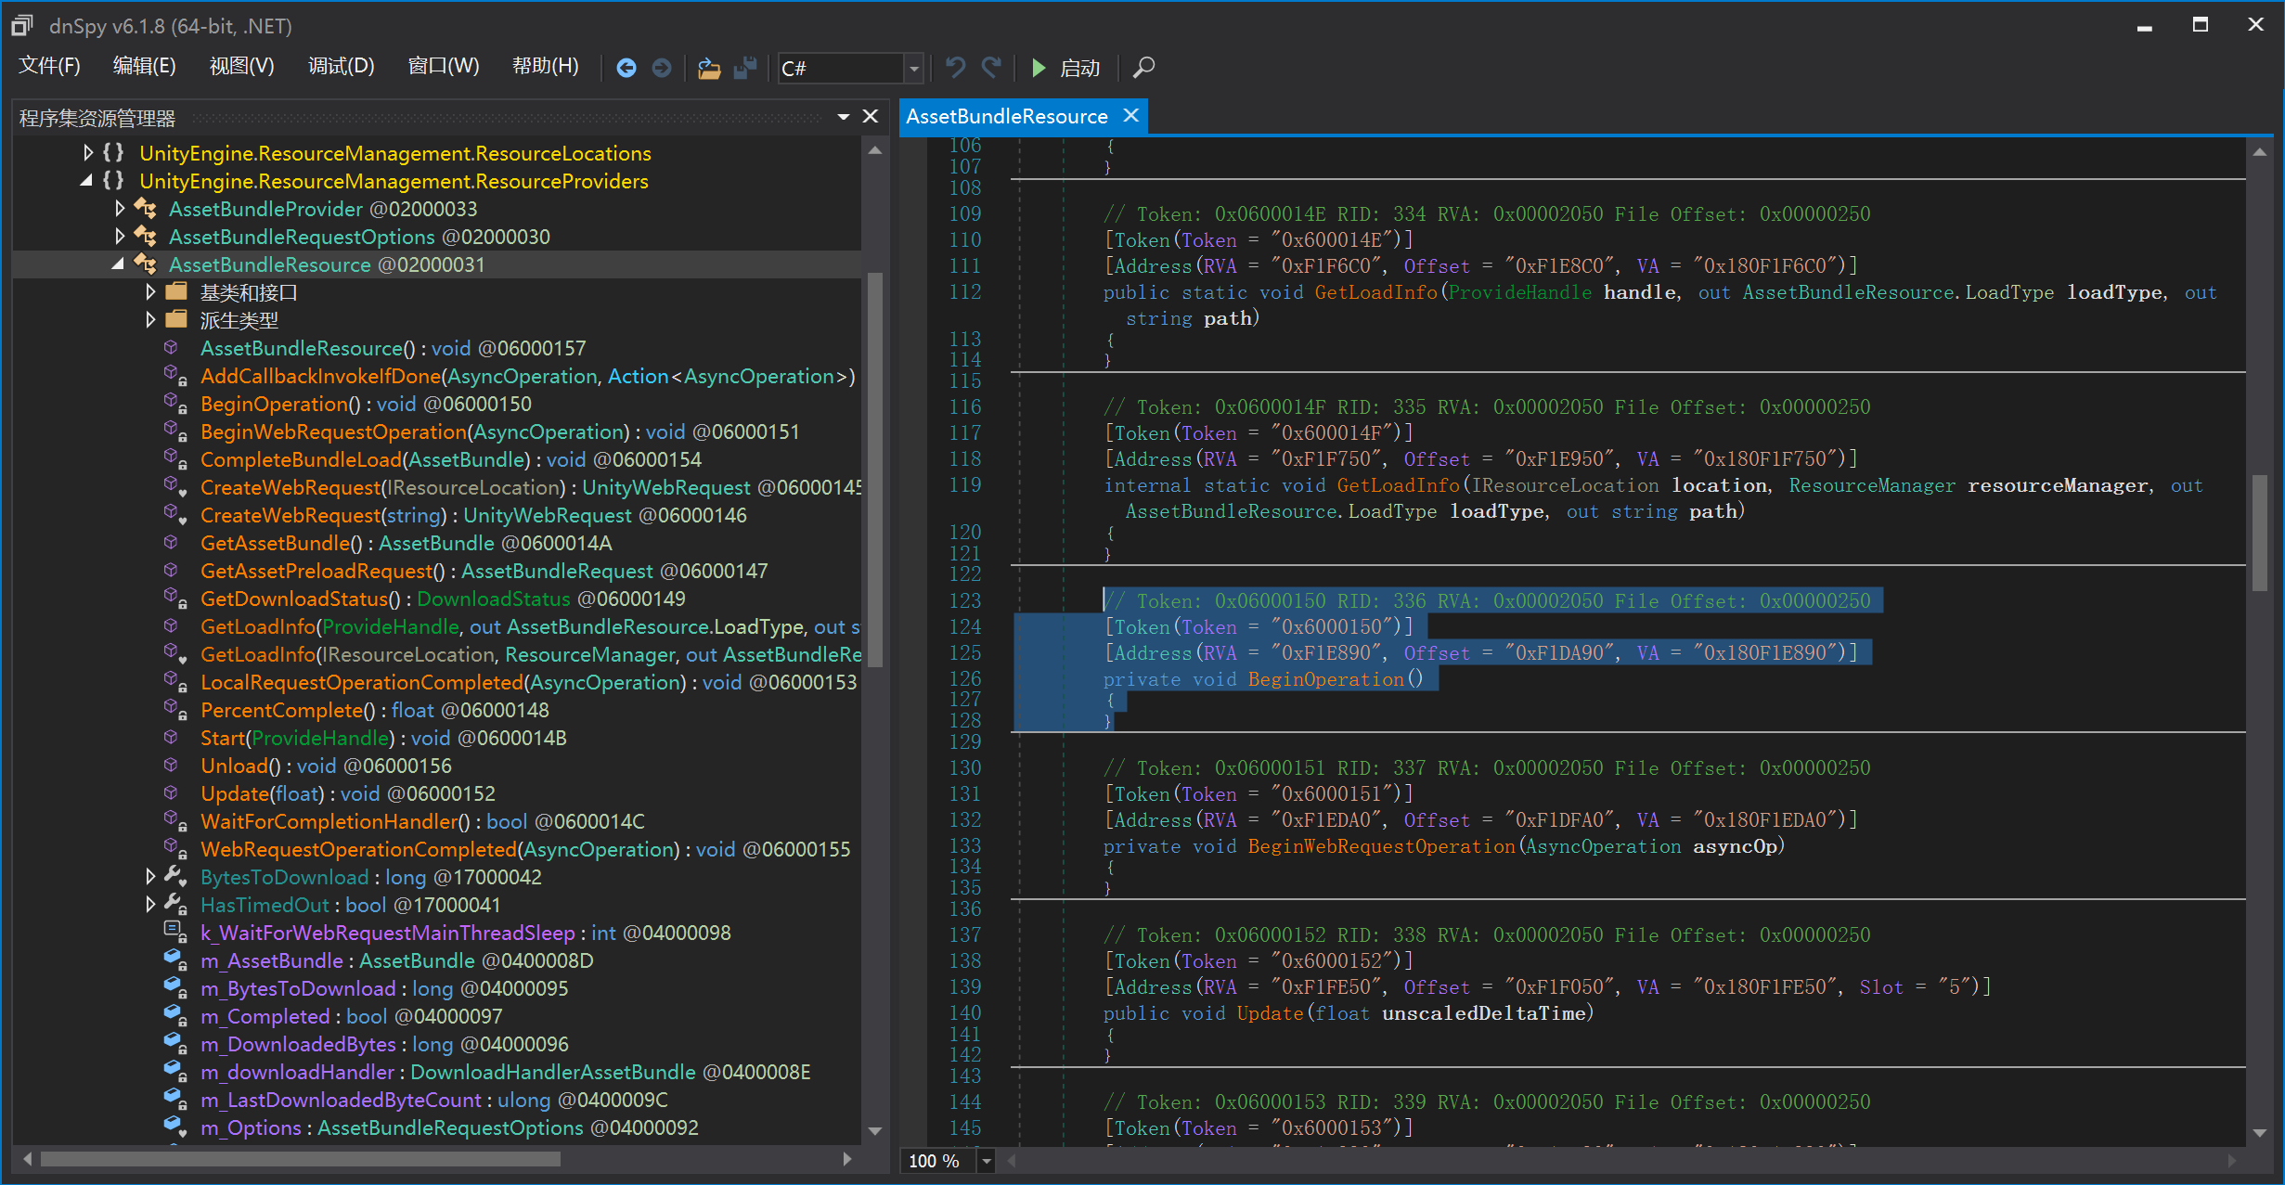
Task: Expand the BytesToDownload property node
Action: [x=150, y=877]
